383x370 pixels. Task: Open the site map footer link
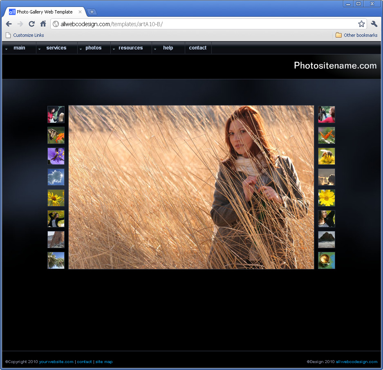pyautogui.click(x=104, y=362)
